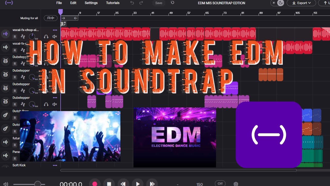Arm record on third Dubstepper track
Viewport: 330px width, 186px height.
click(15, 91)
